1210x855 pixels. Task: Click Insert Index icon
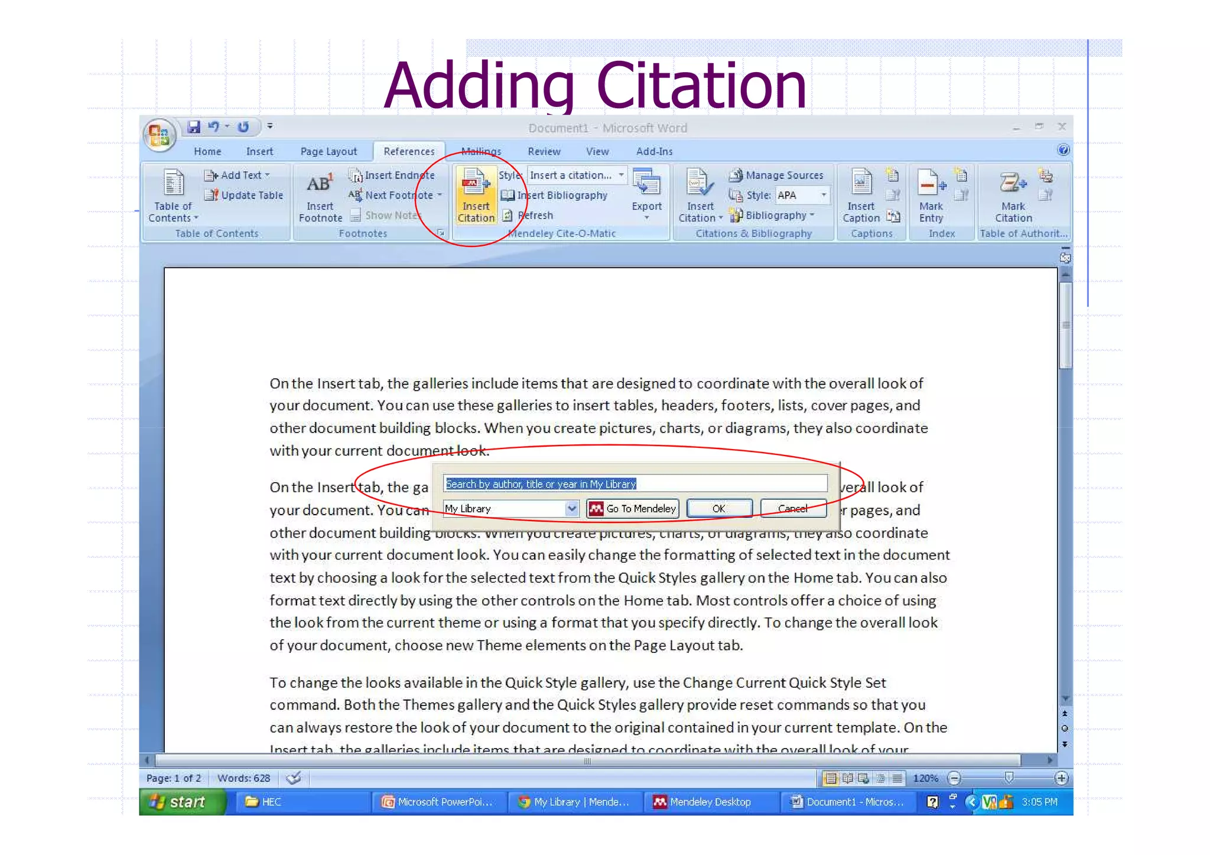pyautogui.click(x=961, y=175)
